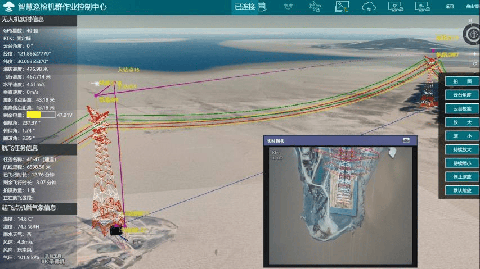Click the 云台角度 gimbal angle button

pos(461,95)
